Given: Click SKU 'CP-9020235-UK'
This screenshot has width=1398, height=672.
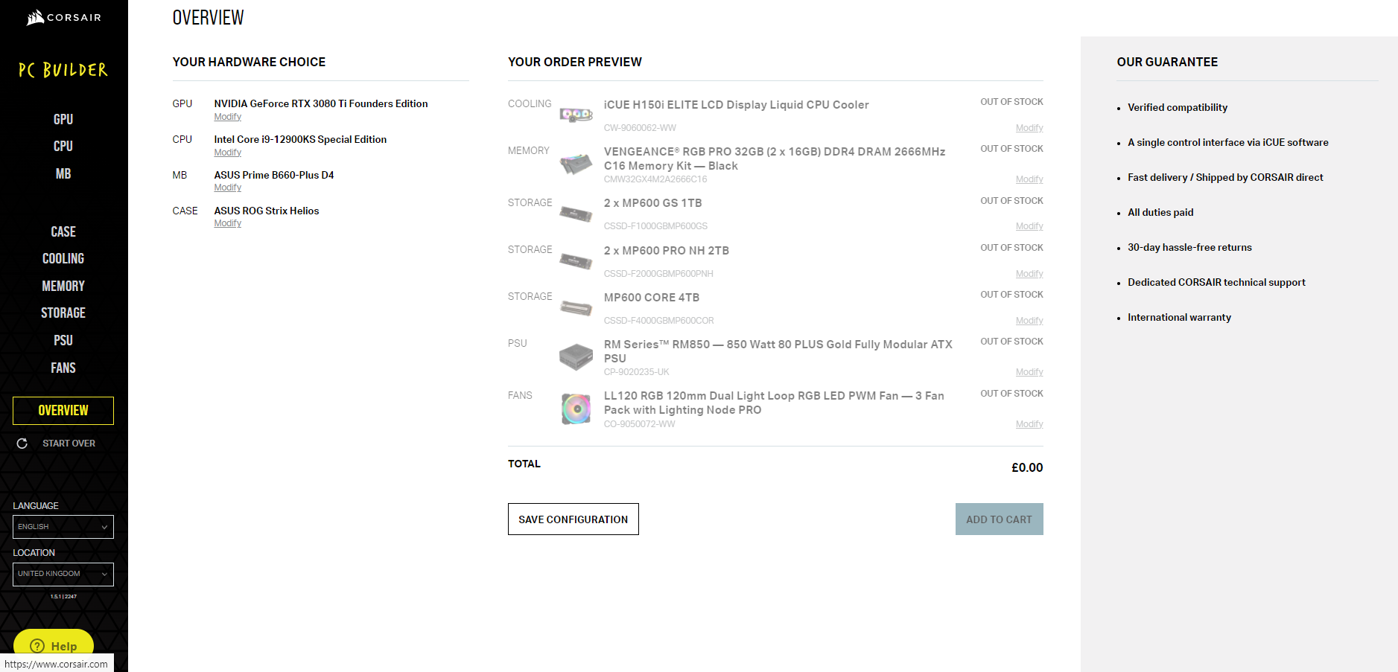Looking at the screenshot, I should (637, 372).
